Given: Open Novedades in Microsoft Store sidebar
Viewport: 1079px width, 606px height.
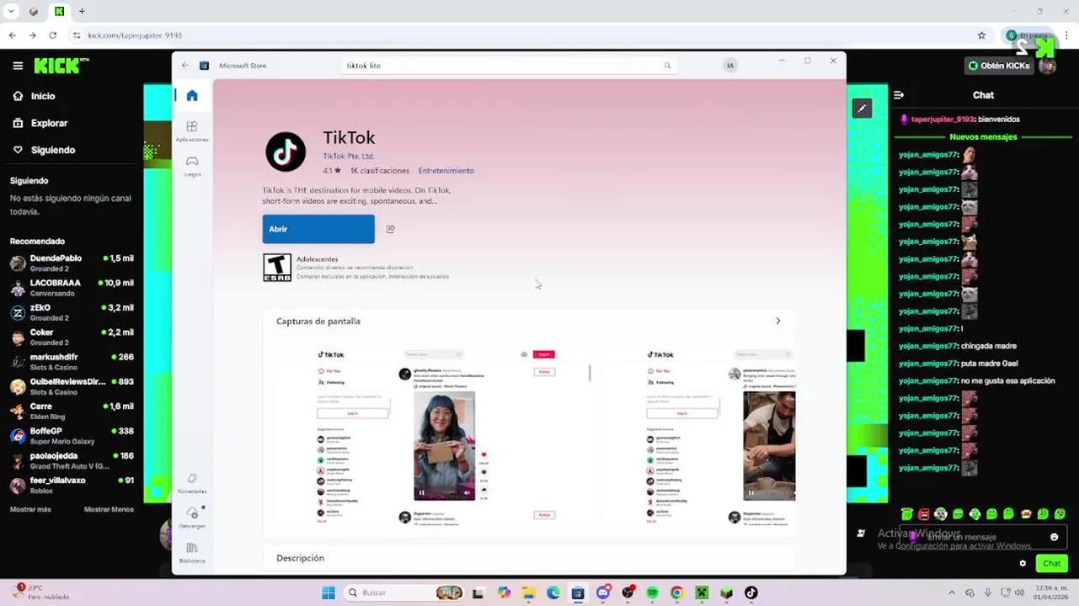Looking at the screenshot, I should tap(192, 483).
